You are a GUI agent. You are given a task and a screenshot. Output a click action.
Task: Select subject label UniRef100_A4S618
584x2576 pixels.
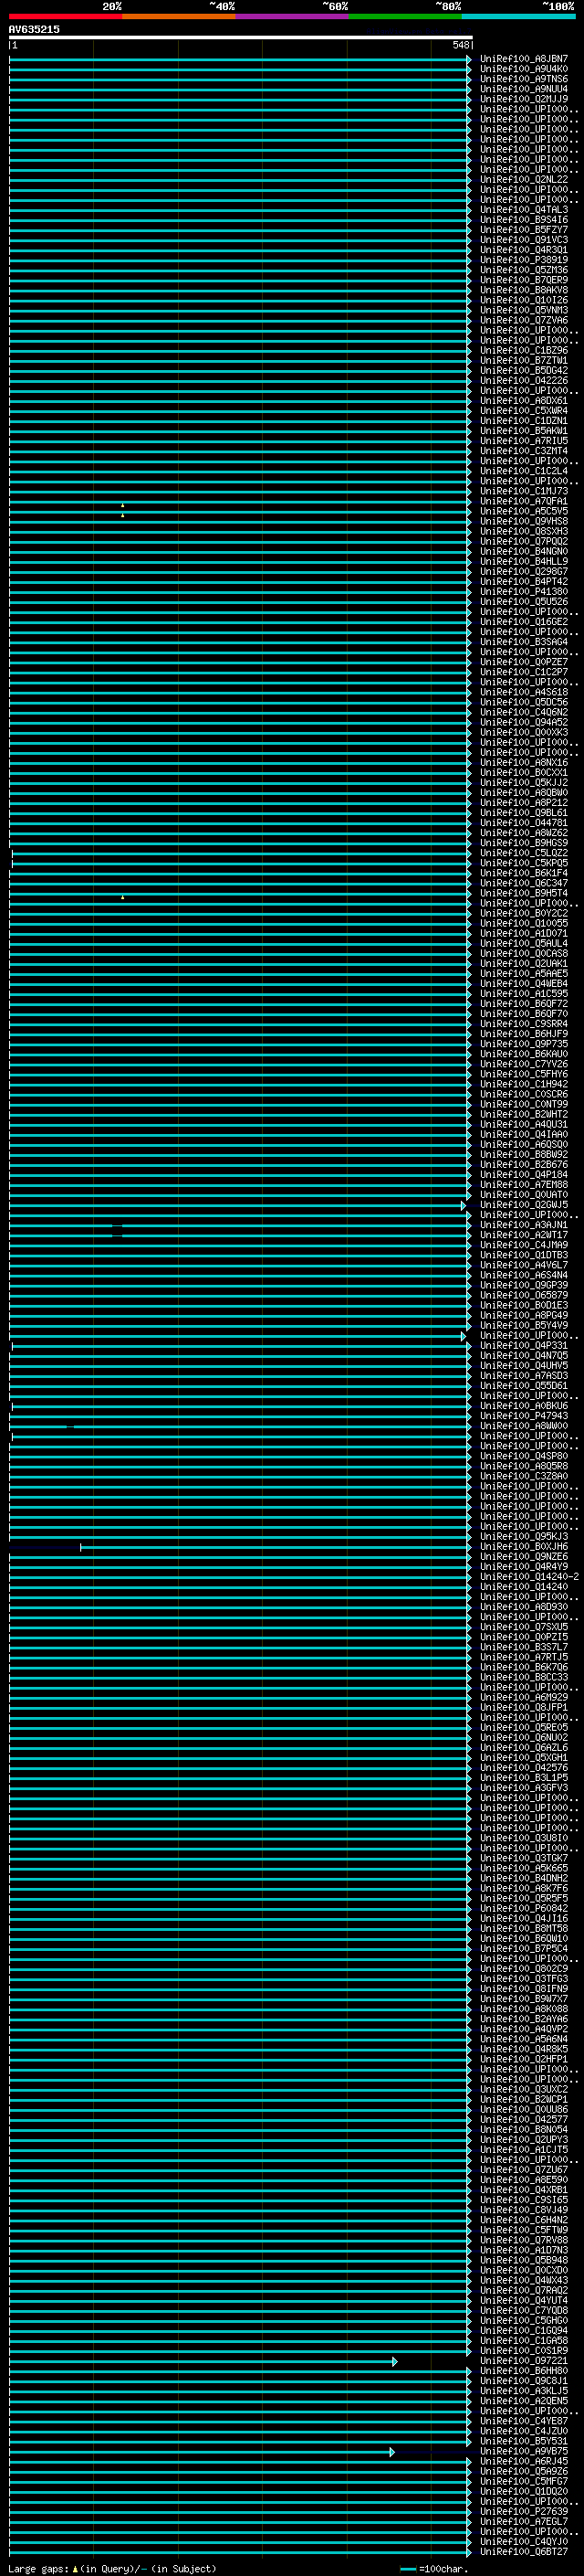pos(523,692)
